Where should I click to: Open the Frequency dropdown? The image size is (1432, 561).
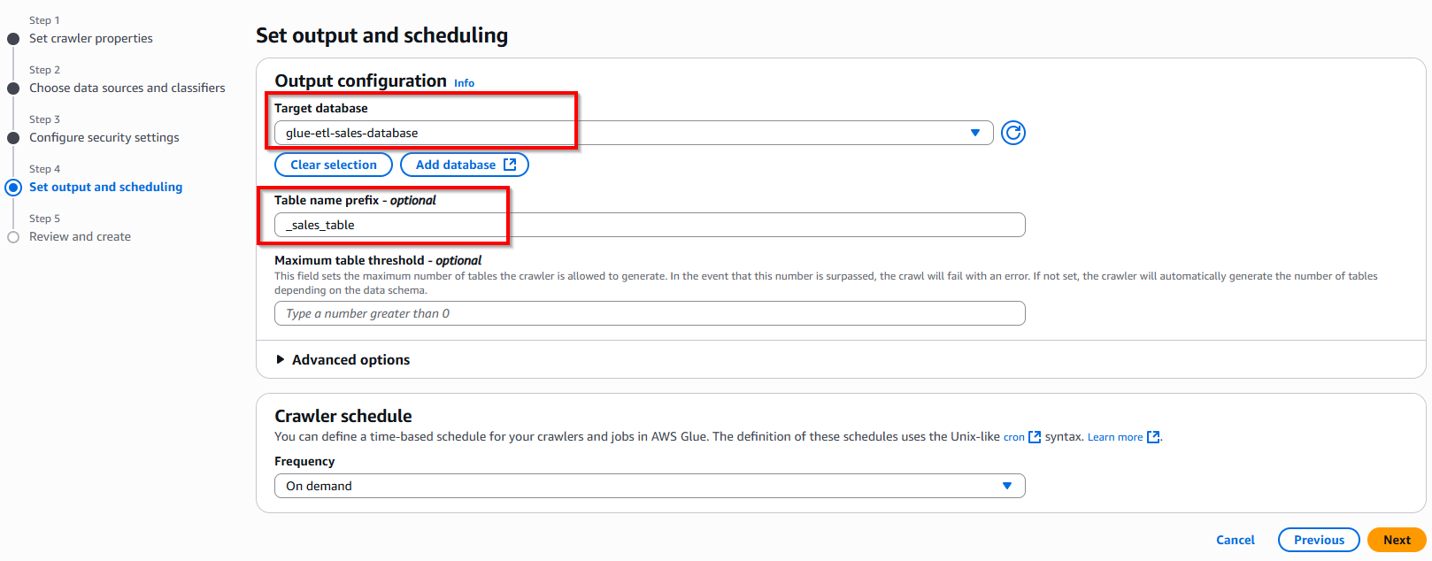tap(650, 486)
